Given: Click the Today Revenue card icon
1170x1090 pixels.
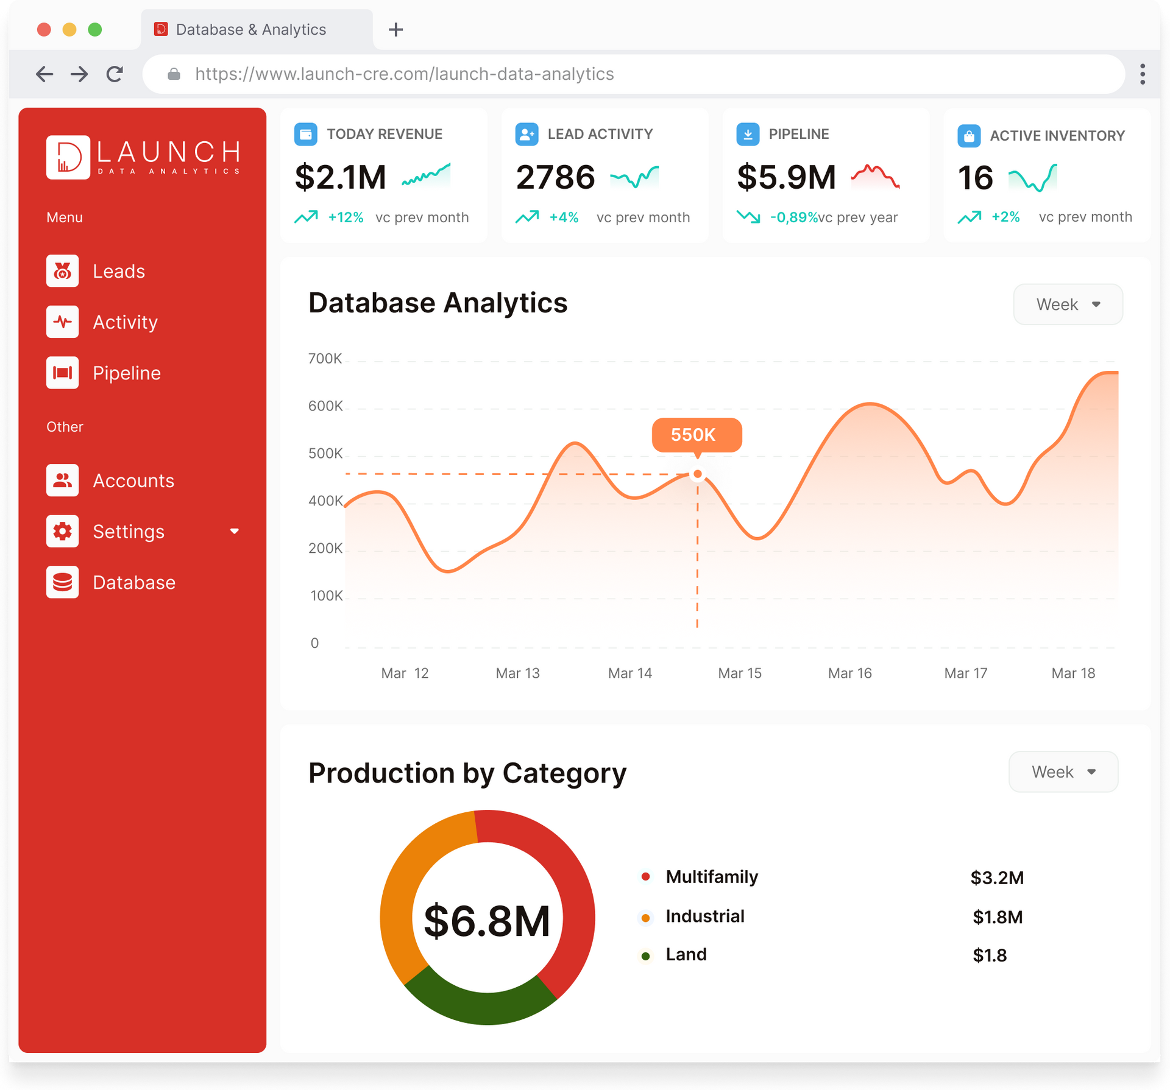Looking at the screenshot, I should click(306, 135).
